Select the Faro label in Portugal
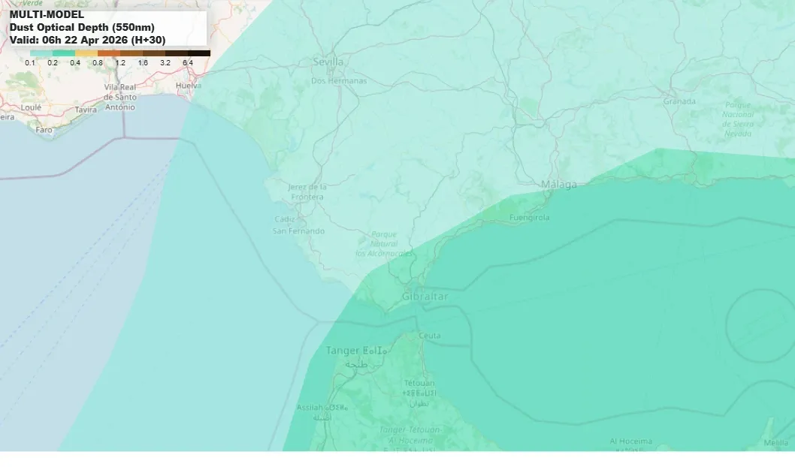Viewport: 795px width, 467px height. (44, 130)
